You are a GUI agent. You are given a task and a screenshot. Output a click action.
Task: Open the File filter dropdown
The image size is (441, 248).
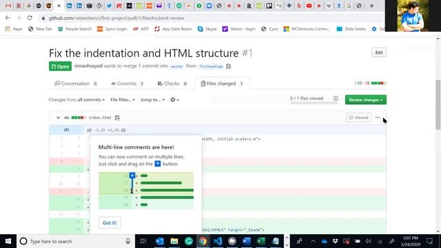click(x=123, y=100)
